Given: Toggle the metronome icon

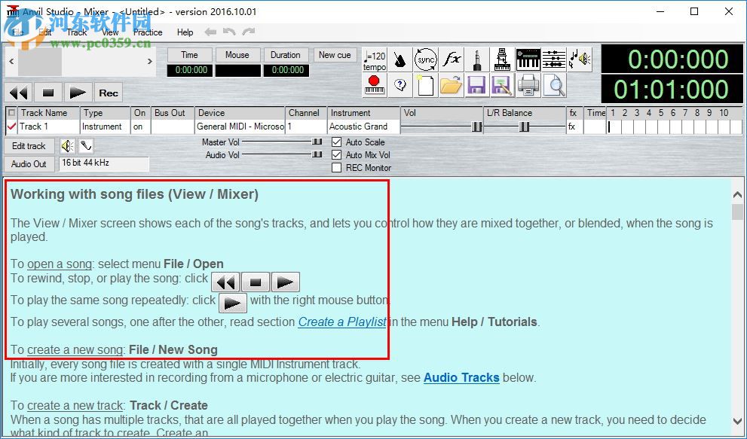Looking at the screenshot, I should (x=400, y=60).
